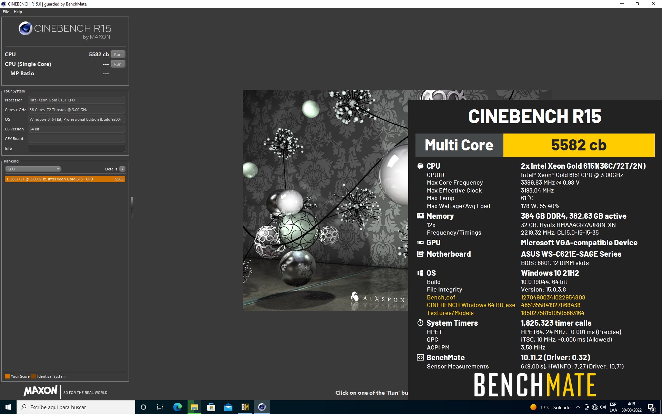The height and width of the screenshot is (414, 662).
Task: Open weather widget 17°C Soleado
Action: [x=550, y=407]
